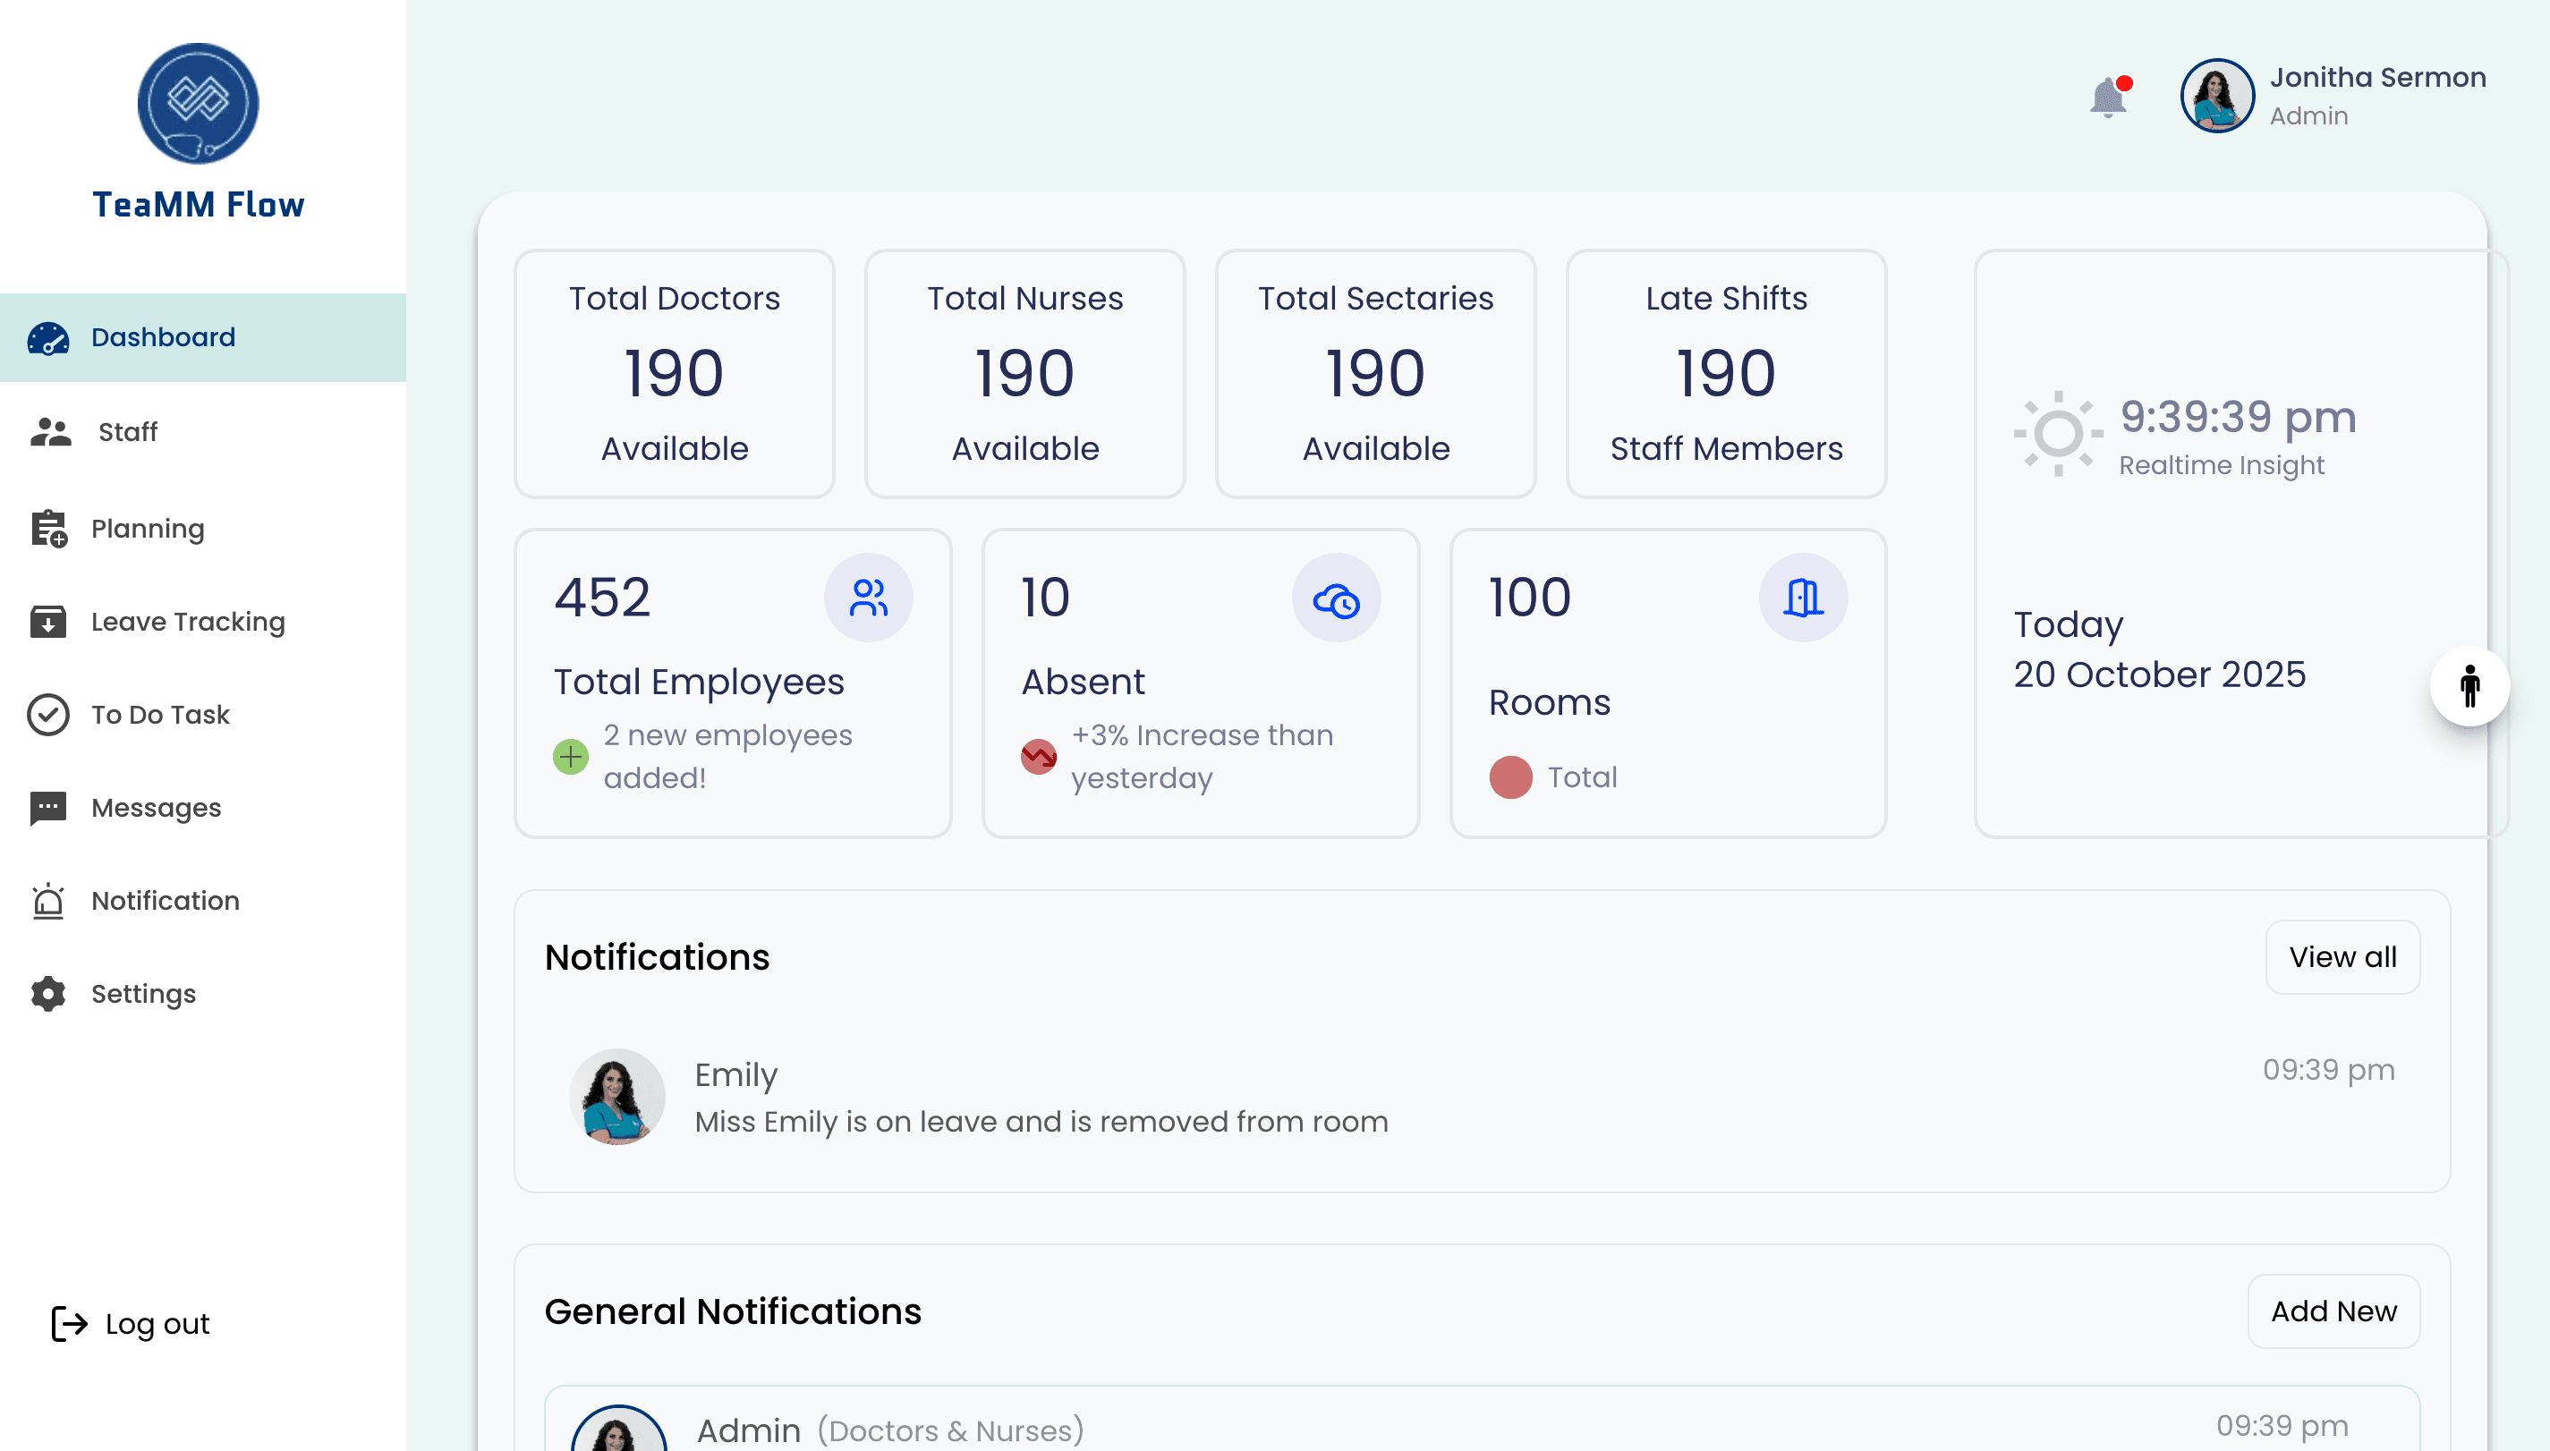The width and height of the screenshot is (2550, 1451).
Task: Select the Notification alarm bell icon in sidebar
Action: coord(49,901)
